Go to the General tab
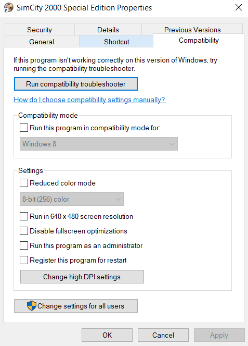 click(x=42, y=42)
